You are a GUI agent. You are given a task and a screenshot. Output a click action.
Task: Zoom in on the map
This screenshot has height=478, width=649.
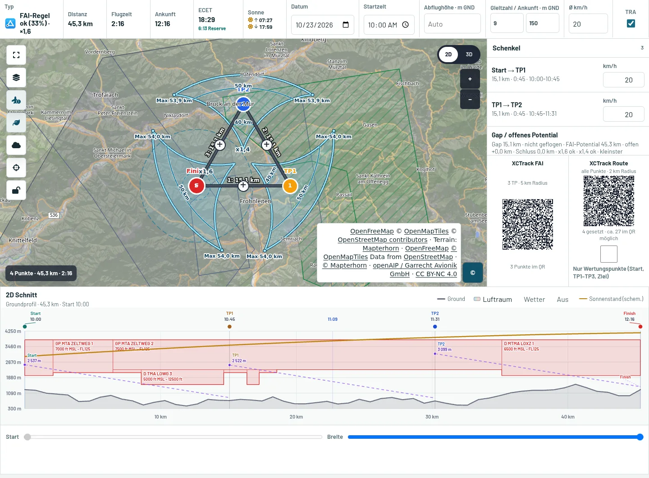[470, 79]
